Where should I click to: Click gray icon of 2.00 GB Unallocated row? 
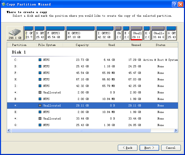(40, 92)
